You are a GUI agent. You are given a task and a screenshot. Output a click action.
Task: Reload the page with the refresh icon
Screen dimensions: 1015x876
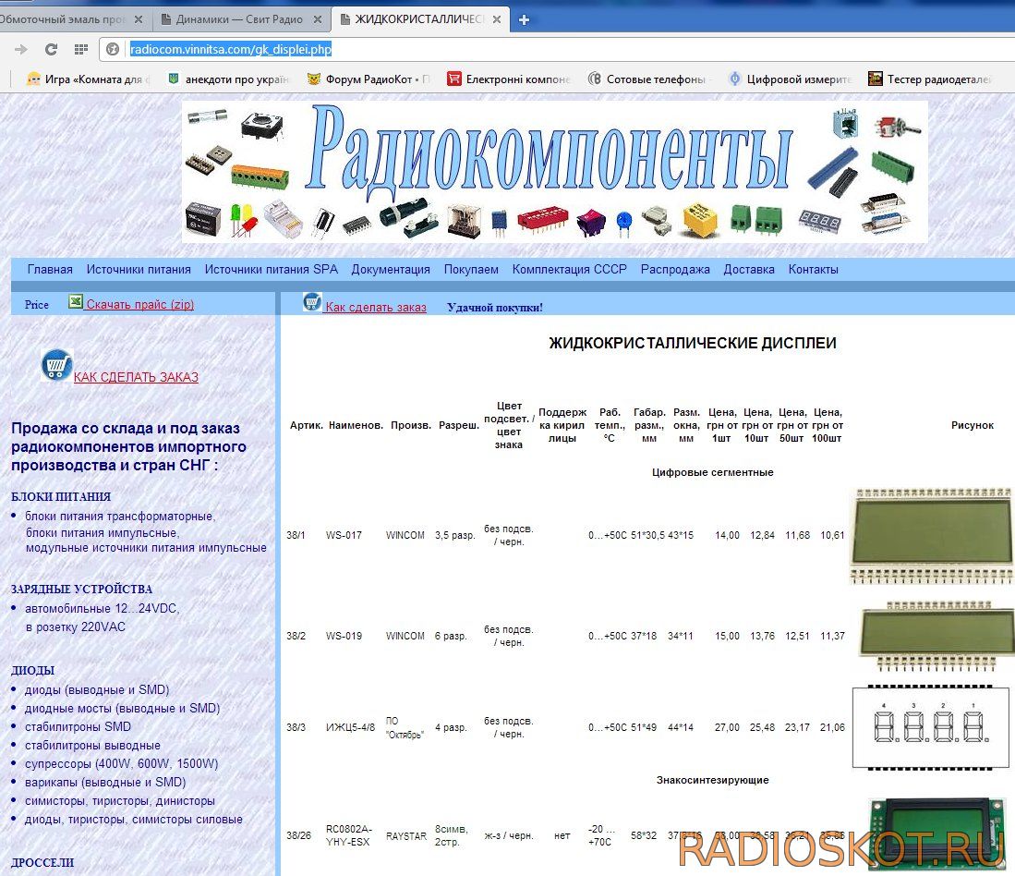[51, 49]
